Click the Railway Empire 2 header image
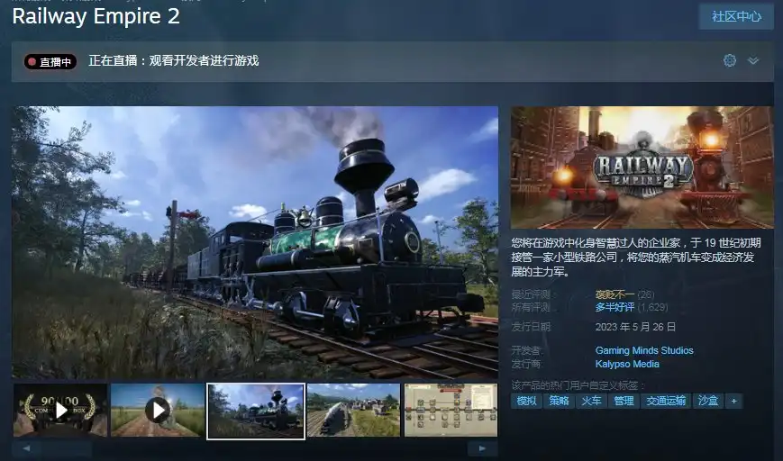 (642, 167)
